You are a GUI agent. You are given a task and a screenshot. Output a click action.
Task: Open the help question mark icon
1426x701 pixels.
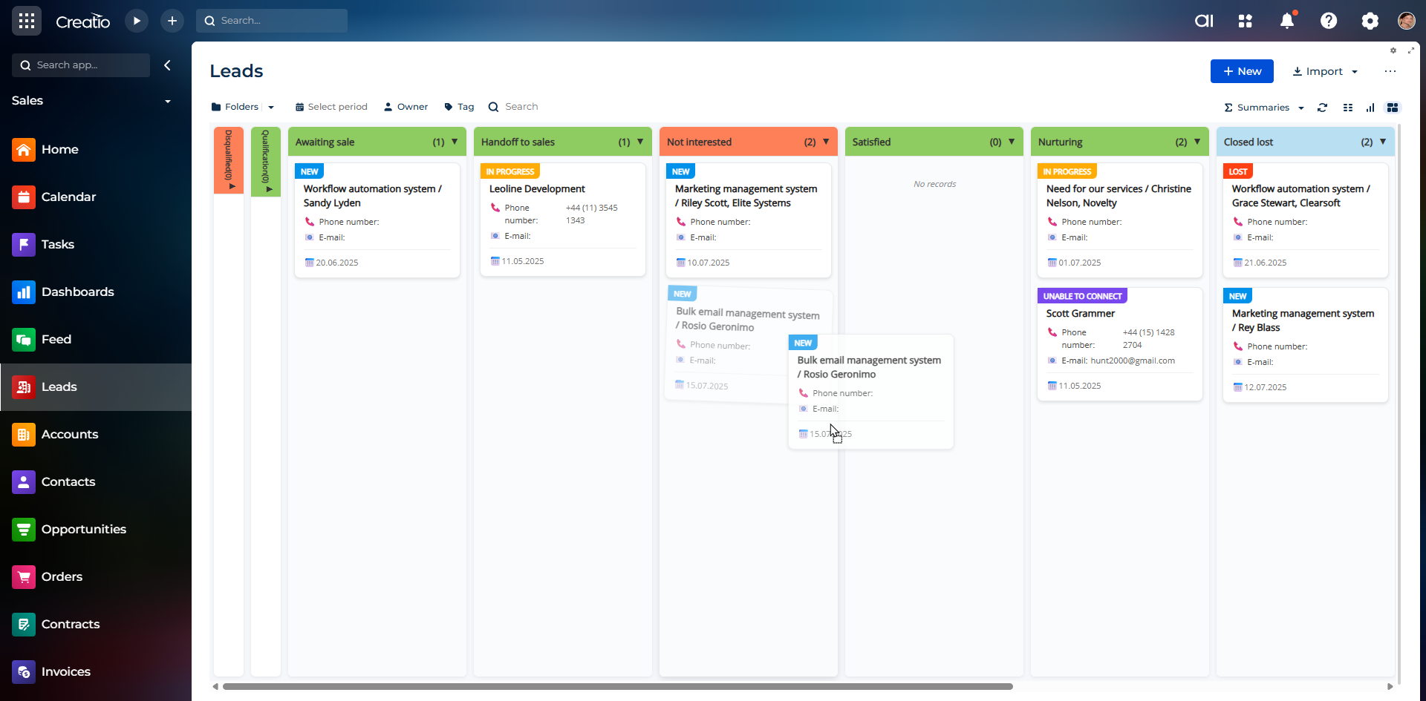pyautogui.click(x=1329, y=21)
